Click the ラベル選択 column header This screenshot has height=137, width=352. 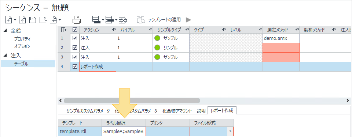(124, 123)
